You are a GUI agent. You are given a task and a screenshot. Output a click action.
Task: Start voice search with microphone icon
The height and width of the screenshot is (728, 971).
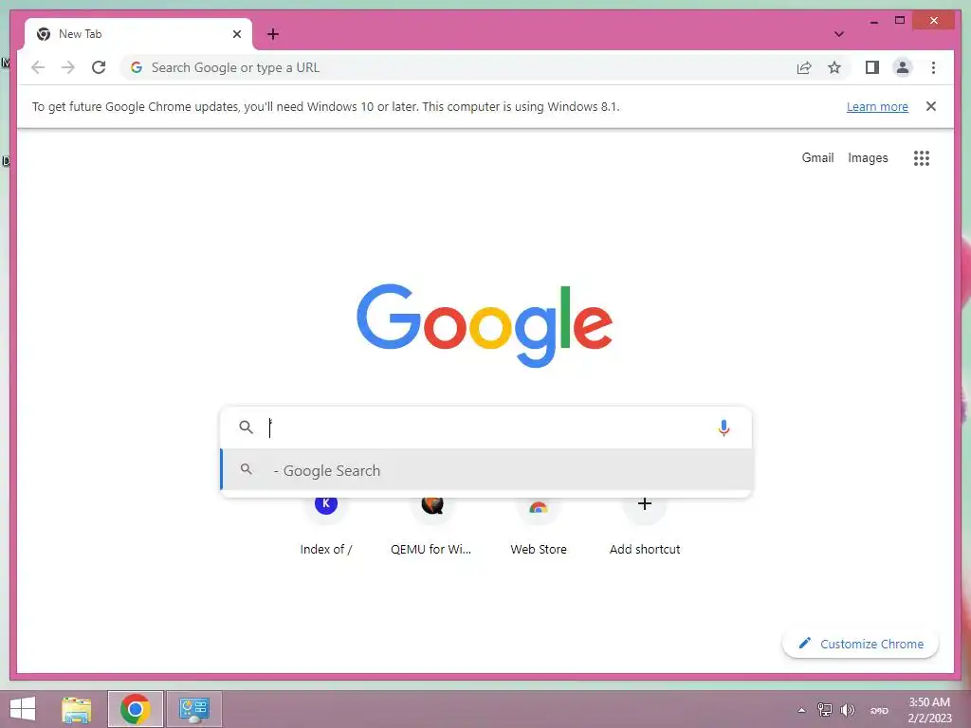[x=724, y=428]
